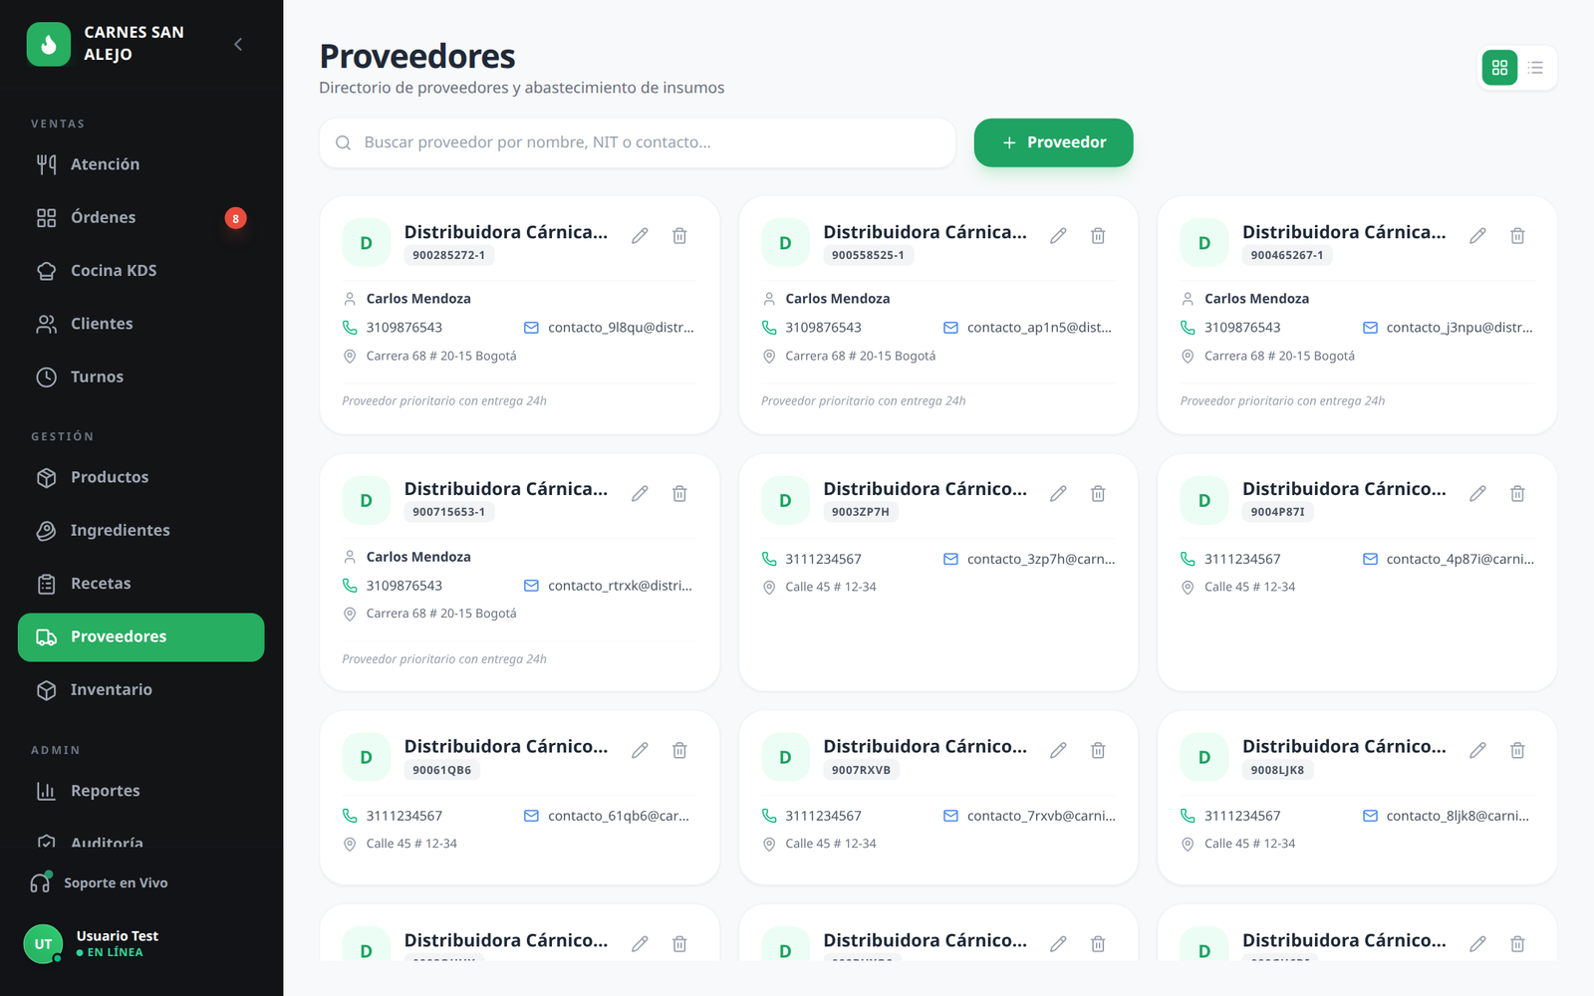Click NIT badge 9003ZP7H
This screenshot has width=1594, height=996.
(861, 512)
